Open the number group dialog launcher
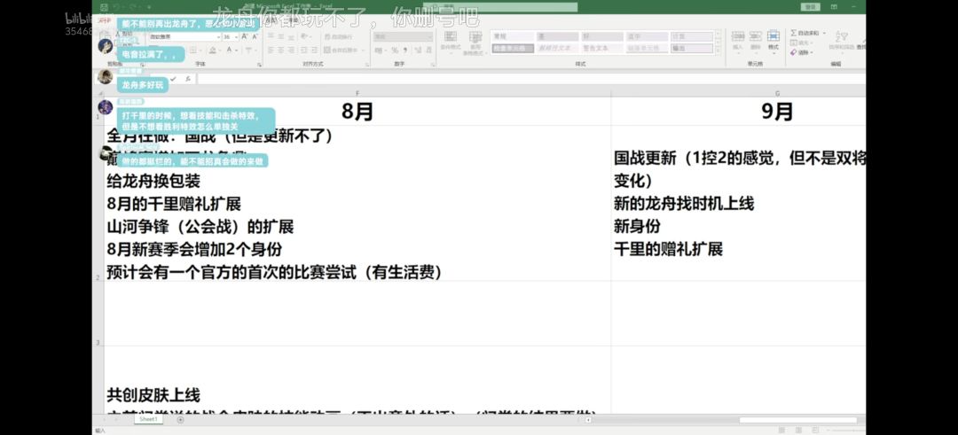The image size is (958, 435). [433, 65]
